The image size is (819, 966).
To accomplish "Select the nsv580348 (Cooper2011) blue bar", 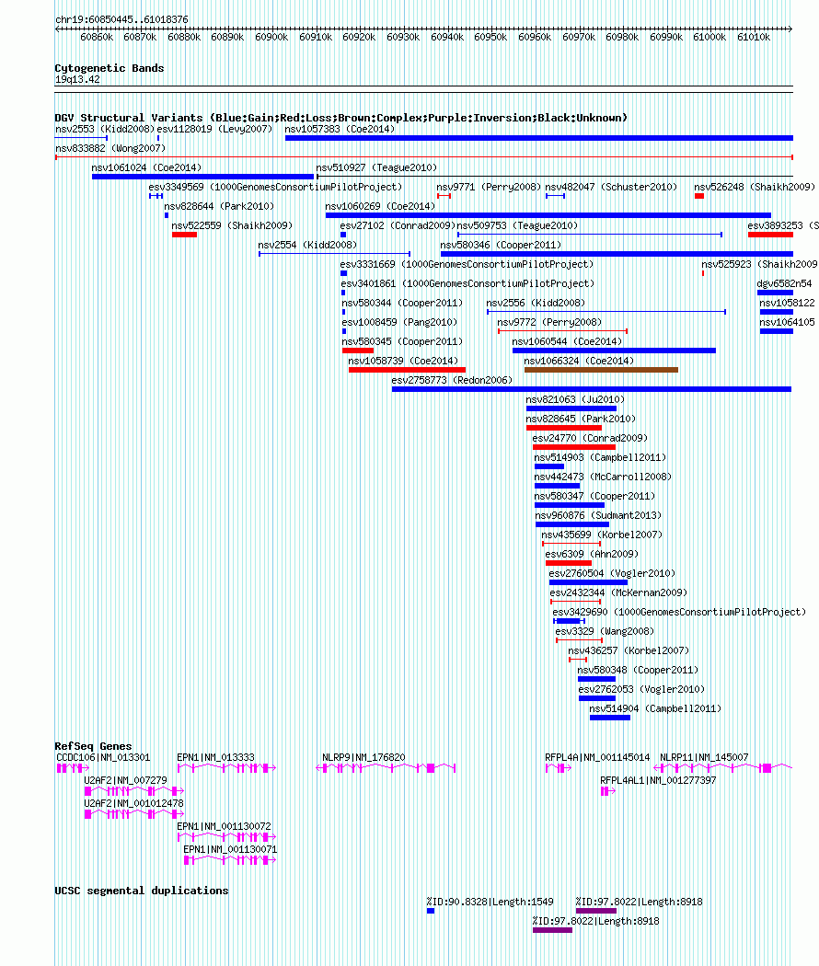I will (x=596, y=679).
